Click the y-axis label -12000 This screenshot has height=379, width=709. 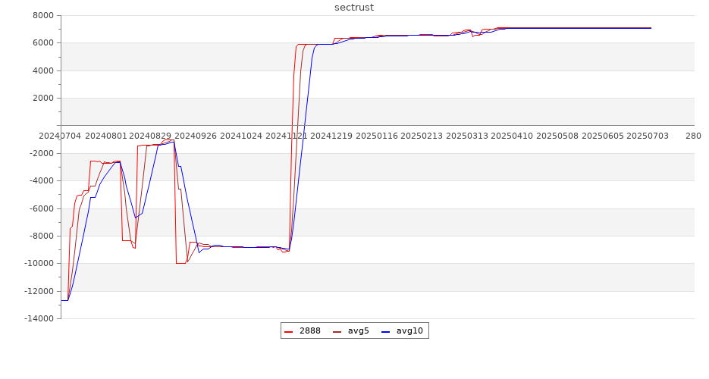point(39,291)
